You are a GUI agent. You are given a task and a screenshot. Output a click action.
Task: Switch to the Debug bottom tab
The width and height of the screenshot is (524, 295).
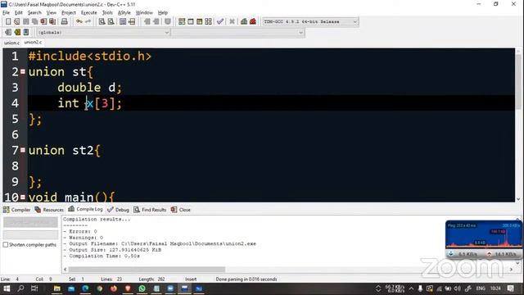click(x=118, y=210)
